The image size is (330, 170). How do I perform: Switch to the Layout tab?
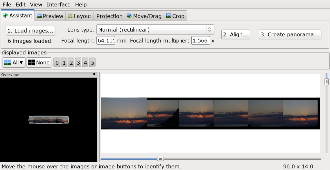[80, 16]
